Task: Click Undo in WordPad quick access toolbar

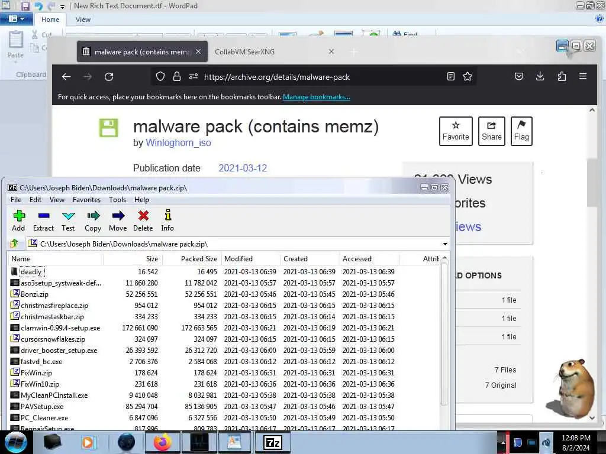Action: 38,6
